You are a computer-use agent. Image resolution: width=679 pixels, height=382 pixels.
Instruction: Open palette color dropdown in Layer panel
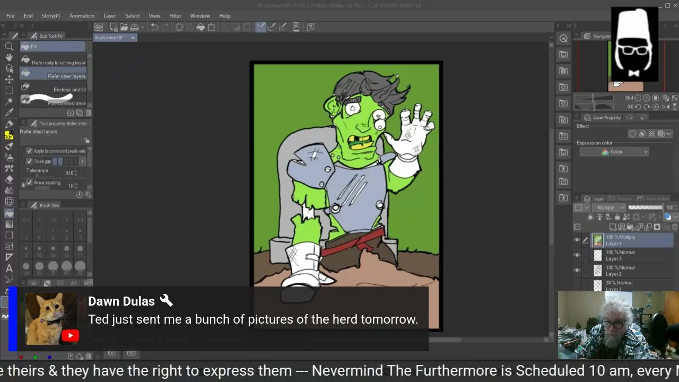582,207
